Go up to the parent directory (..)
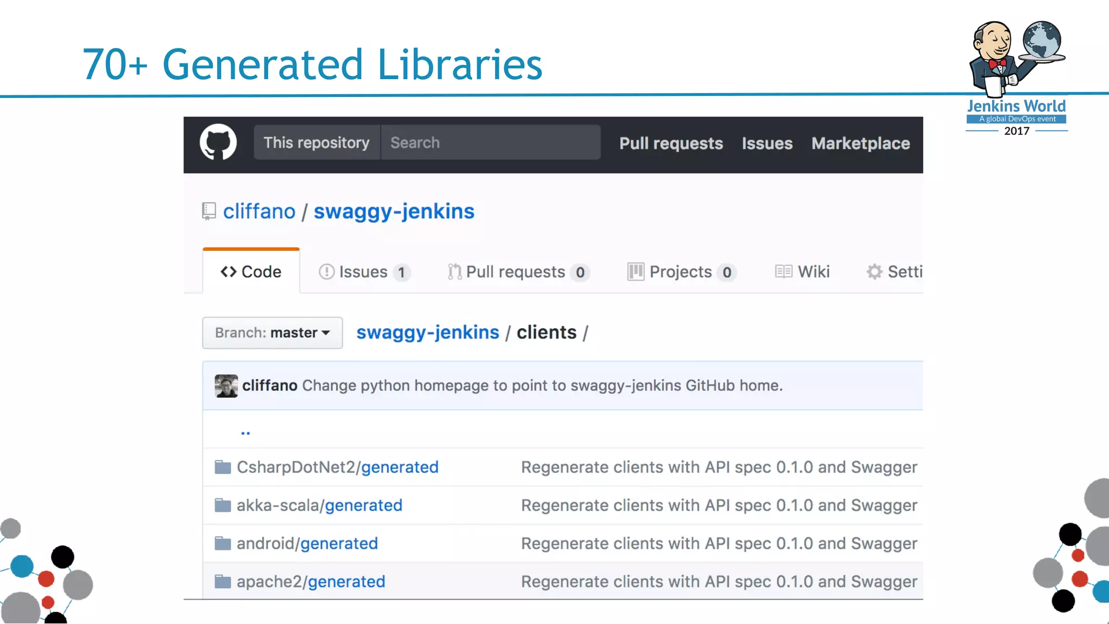 [x=245, y=432]
